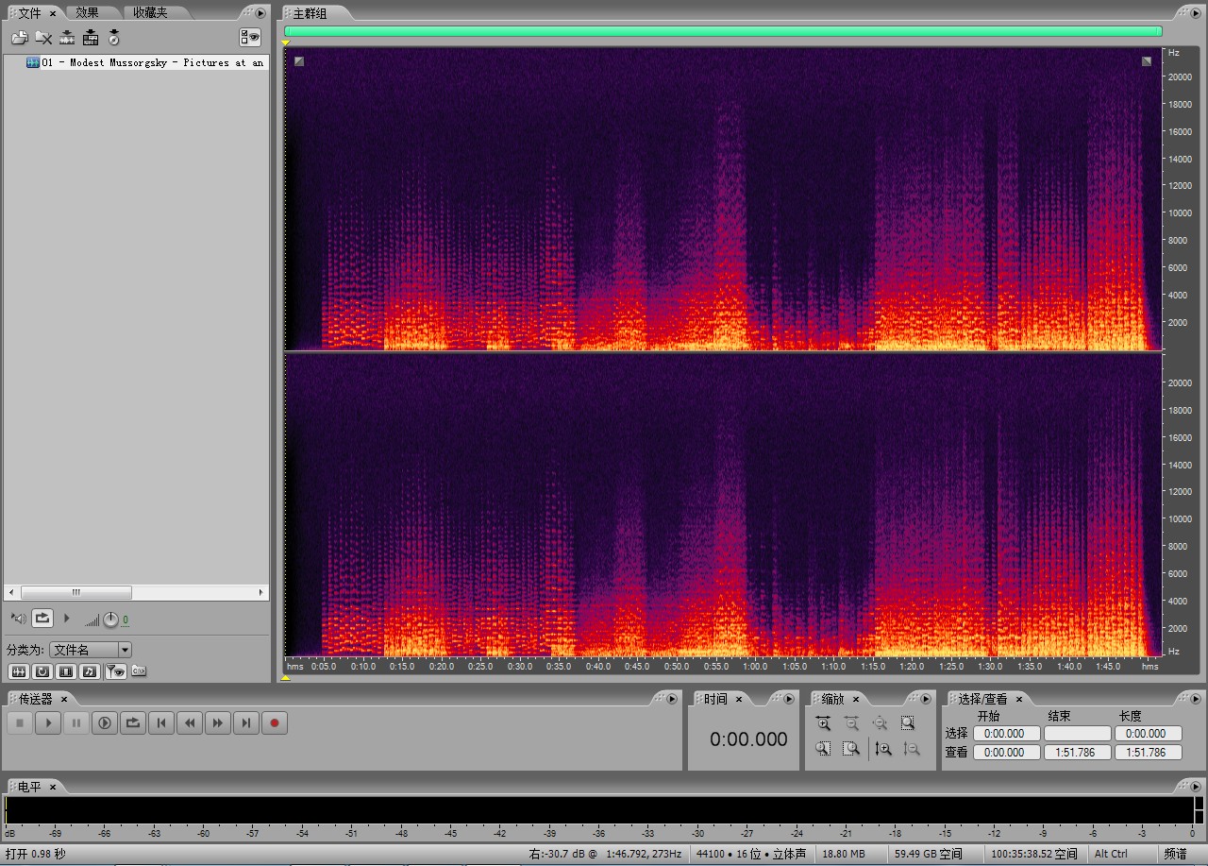Image resolution: width=1208 pixels, height=866 pixels.
Task: Click the 0:00.000 time display
Action: point(748,739)
